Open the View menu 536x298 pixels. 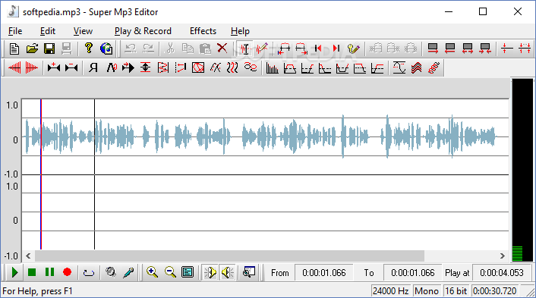point(83,31)
